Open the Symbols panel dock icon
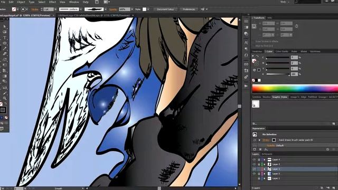The width and height of the screenshot is (338, 190). 246,77
